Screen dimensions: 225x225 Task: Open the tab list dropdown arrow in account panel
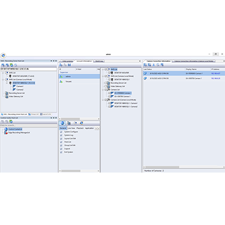[139, 61]
